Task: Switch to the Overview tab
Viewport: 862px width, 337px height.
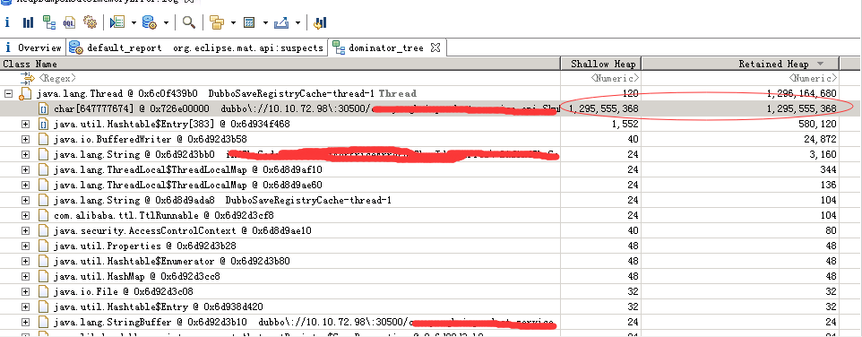Action: tap(33, 48)
